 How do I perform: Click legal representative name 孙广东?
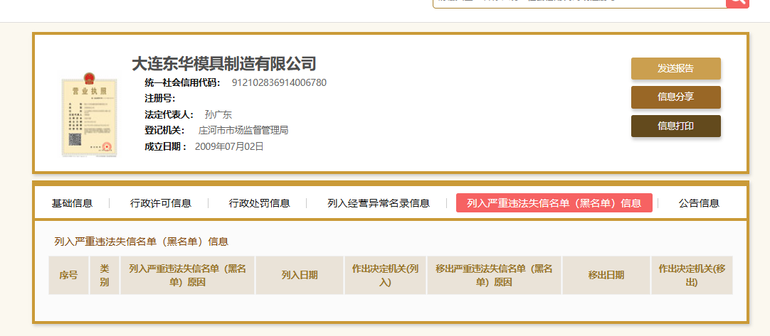[218, 115]
